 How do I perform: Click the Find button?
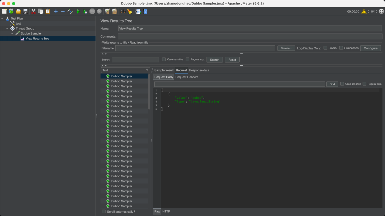pyautogui.click(x=332, y=84)
